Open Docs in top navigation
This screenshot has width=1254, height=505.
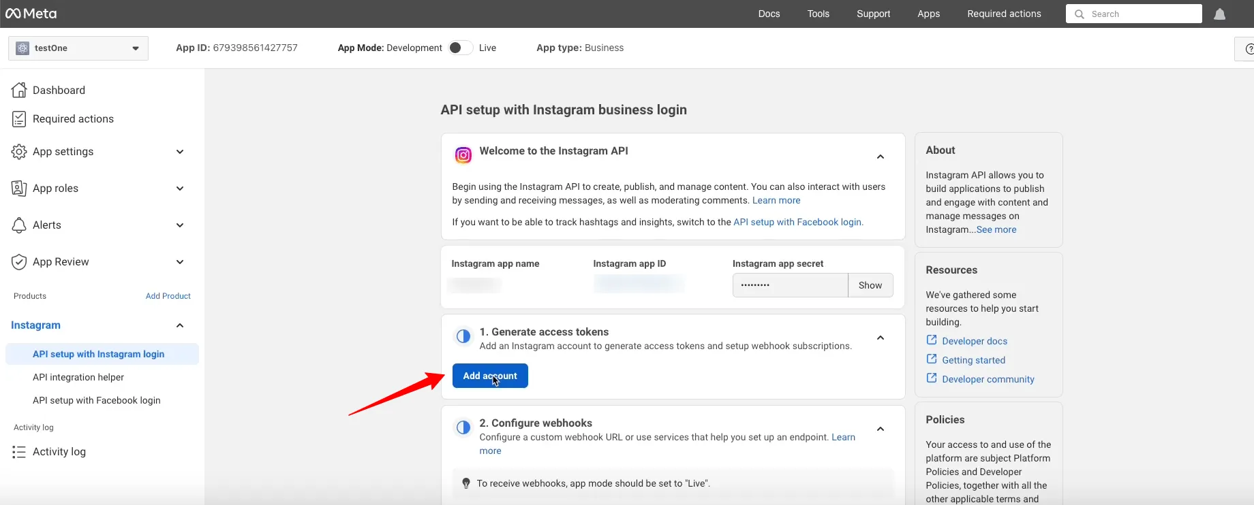(x=769, y=14)
